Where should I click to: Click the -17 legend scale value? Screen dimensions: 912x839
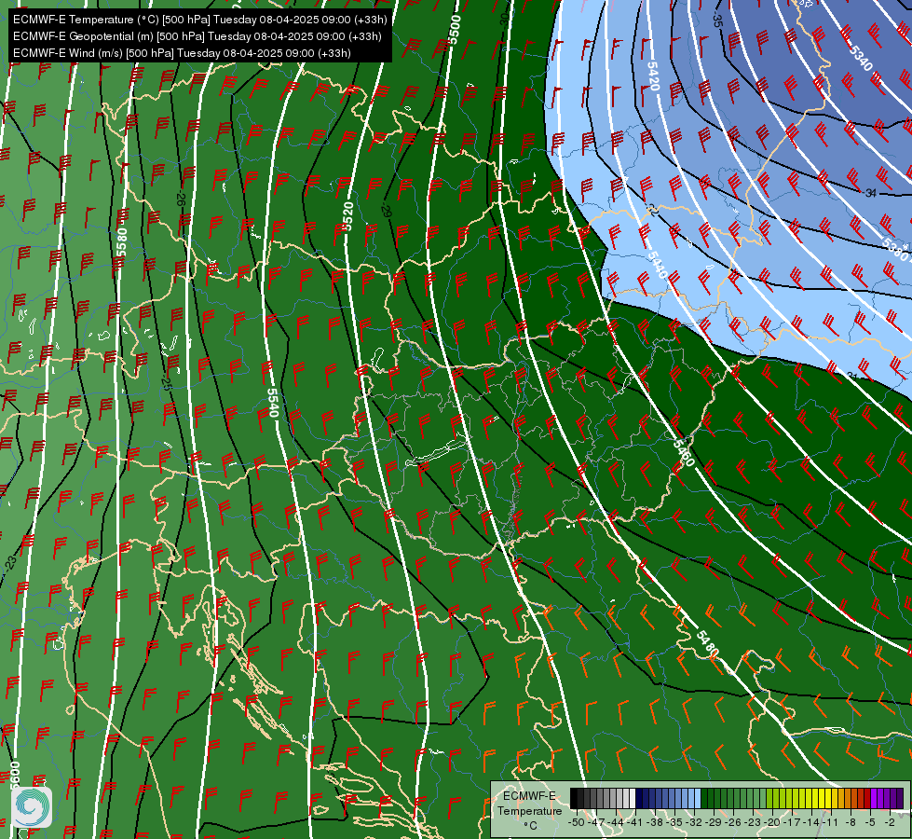[x=792, y=822]
